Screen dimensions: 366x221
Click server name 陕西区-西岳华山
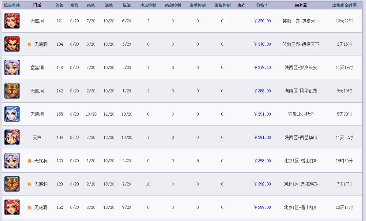[301, 138]
